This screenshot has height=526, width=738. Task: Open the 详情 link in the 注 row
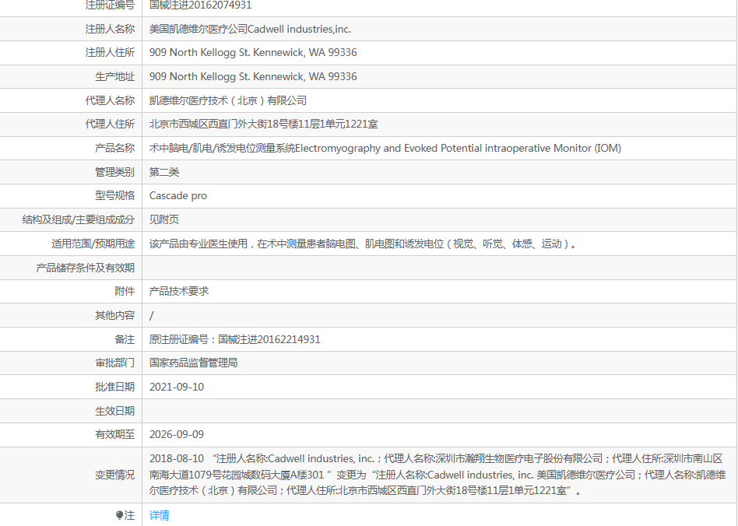(159, 515)
